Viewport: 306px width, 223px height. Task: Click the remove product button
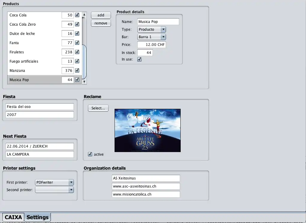coord(101,23)
